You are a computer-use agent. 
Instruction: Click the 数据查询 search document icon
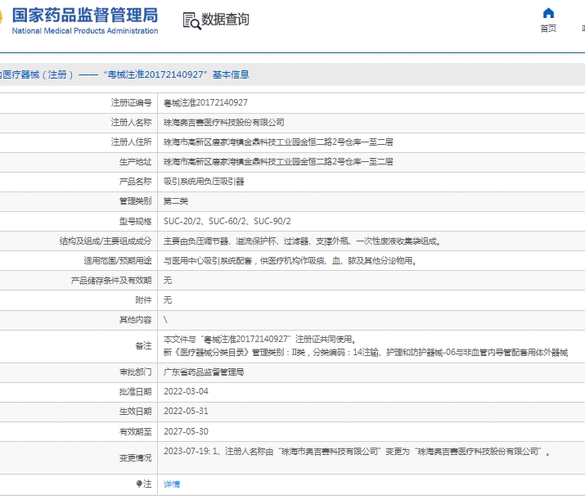191,21
